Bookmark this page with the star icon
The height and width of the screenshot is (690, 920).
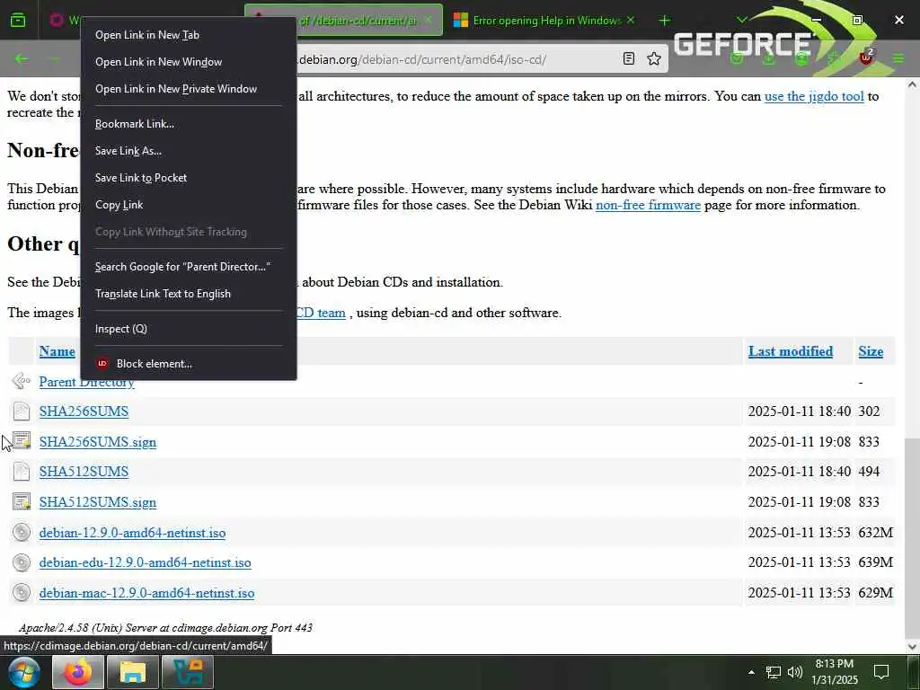point(654,58)
